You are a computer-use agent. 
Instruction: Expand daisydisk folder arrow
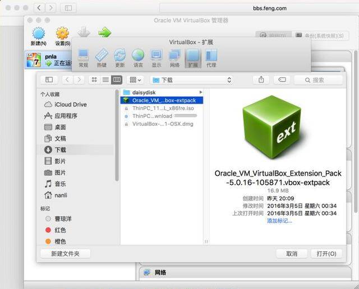click(201, 92)
